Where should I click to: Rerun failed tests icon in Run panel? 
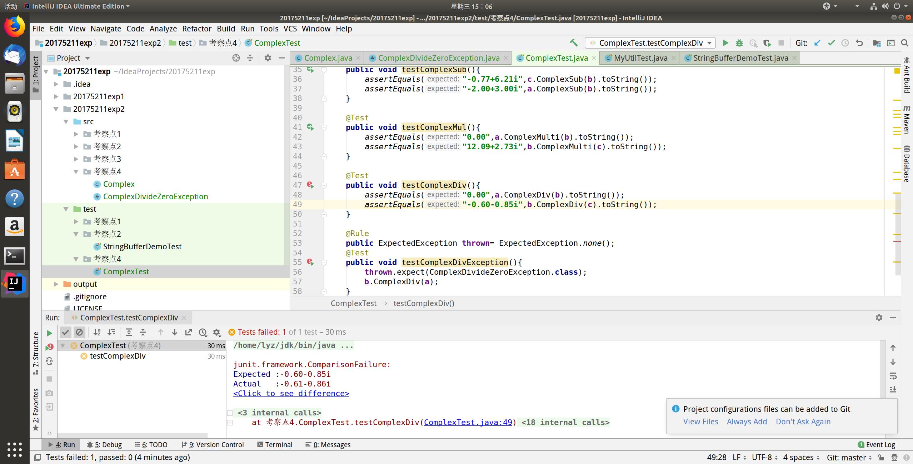49,347
